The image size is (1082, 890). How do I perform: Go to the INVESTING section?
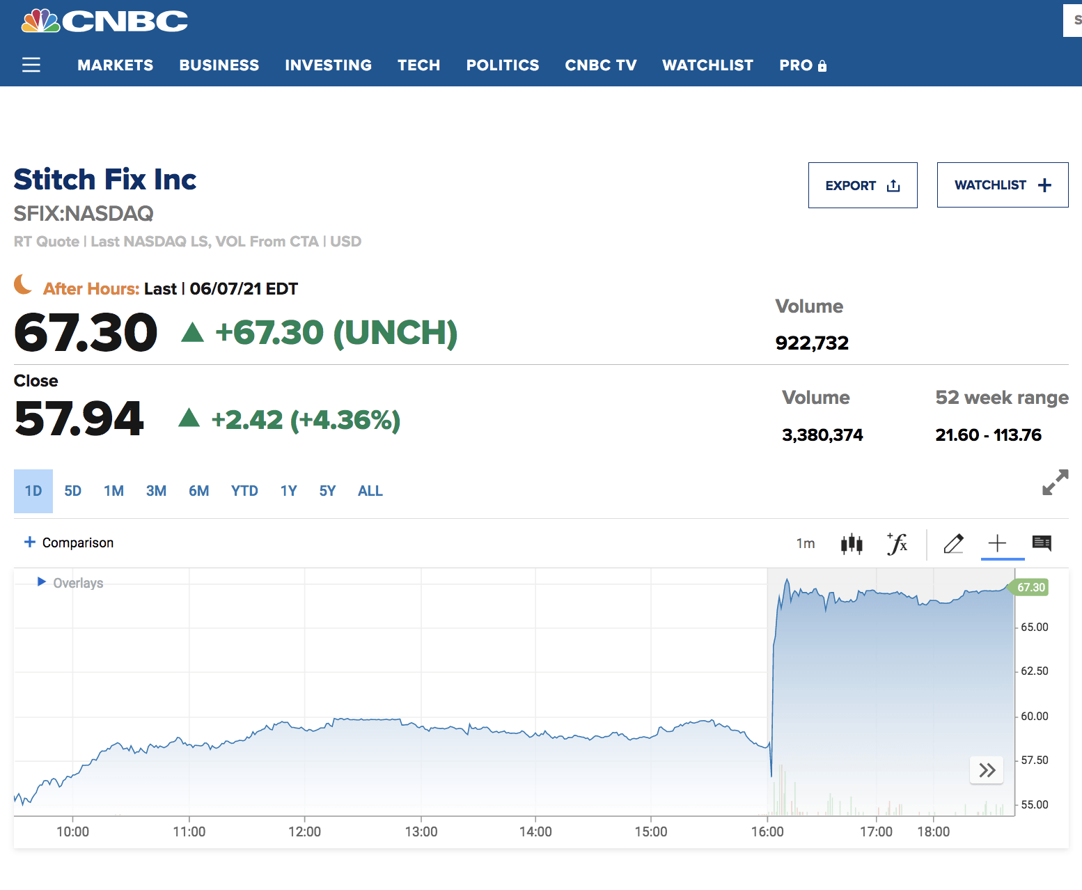click(x=328, y=65)
